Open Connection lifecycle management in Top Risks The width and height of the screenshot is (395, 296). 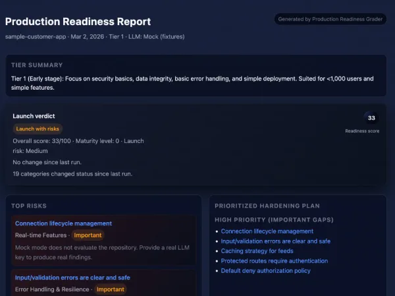(63, 223)
